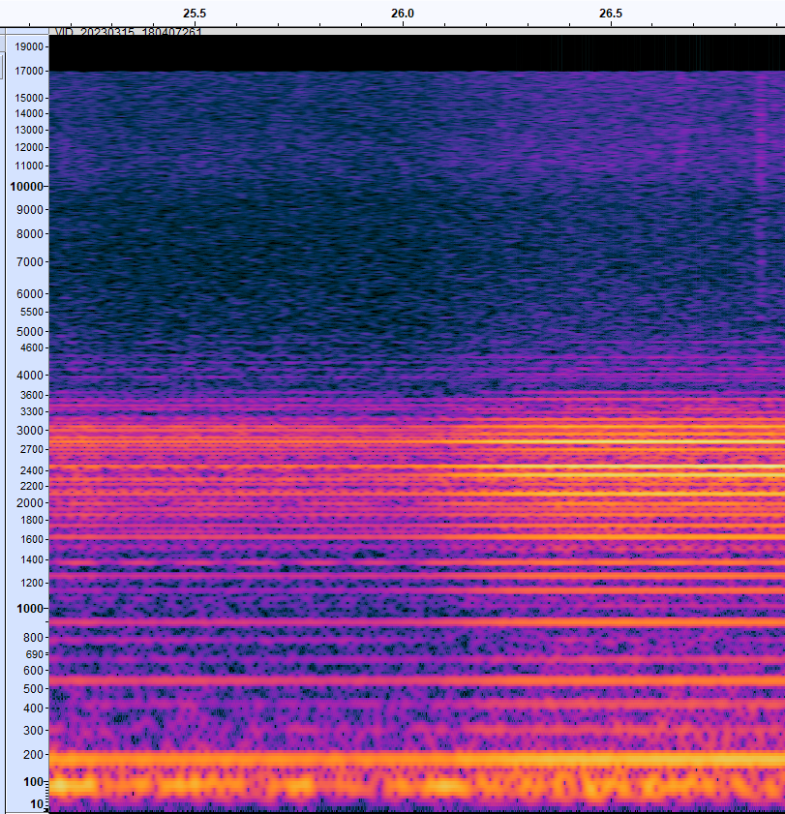Click the 26.0 mark on the timeline ruler
Screen dimensions: 785x814
click(403, 14)
